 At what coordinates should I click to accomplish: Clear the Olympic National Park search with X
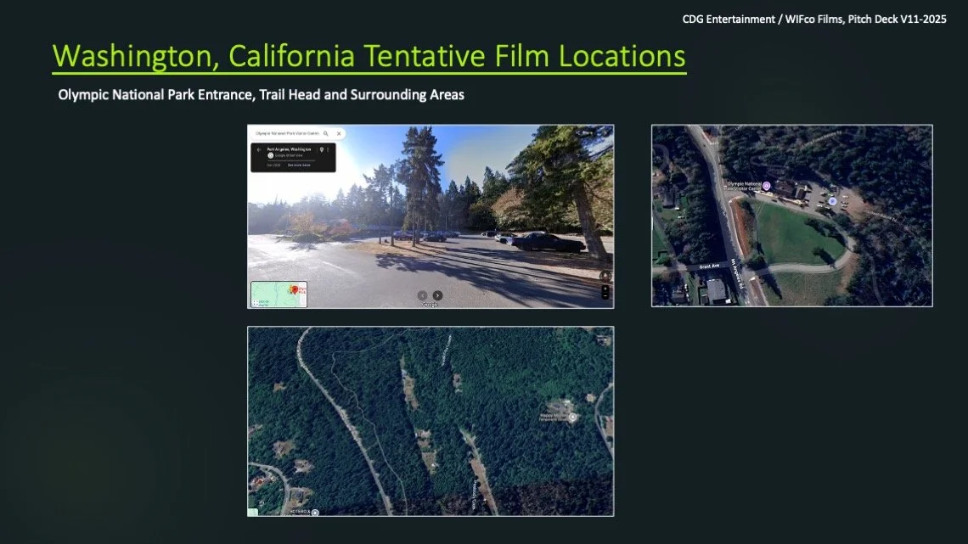click(339, 133)
